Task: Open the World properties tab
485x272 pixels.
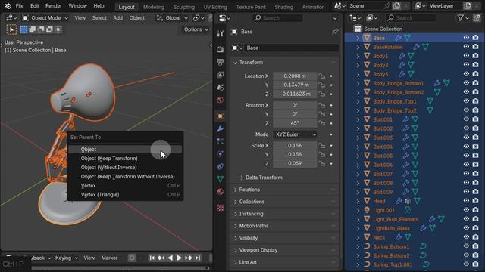Action: point(221,100)
